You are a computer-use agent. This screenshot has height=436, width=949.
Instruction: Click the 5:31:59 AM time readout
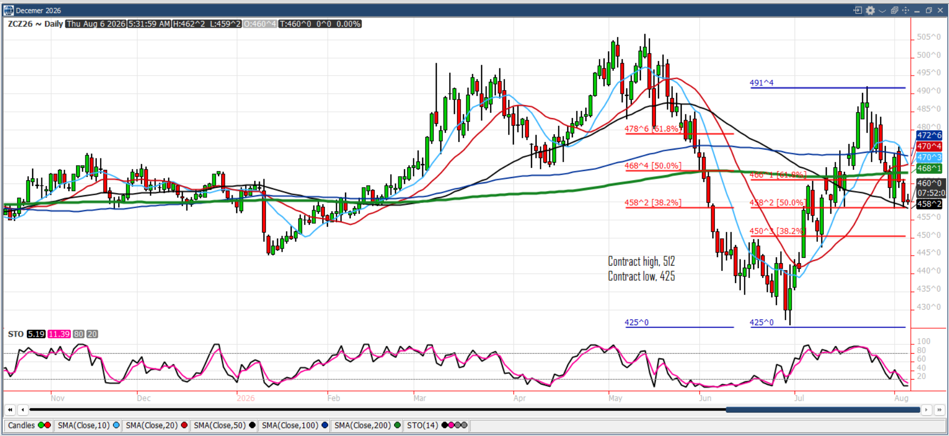pos(149,24)
